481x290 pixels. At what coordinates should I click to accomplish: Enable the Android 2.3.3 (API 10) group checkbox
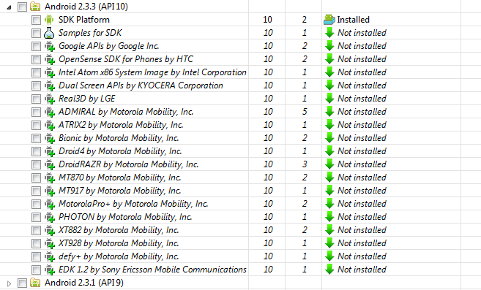point(22,7)
